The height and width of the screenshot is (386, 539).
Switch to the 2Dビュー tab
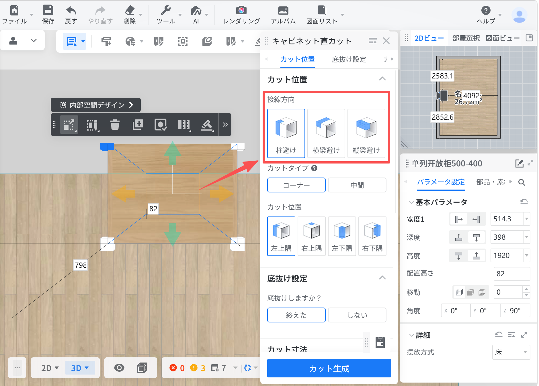pos(429,38)
